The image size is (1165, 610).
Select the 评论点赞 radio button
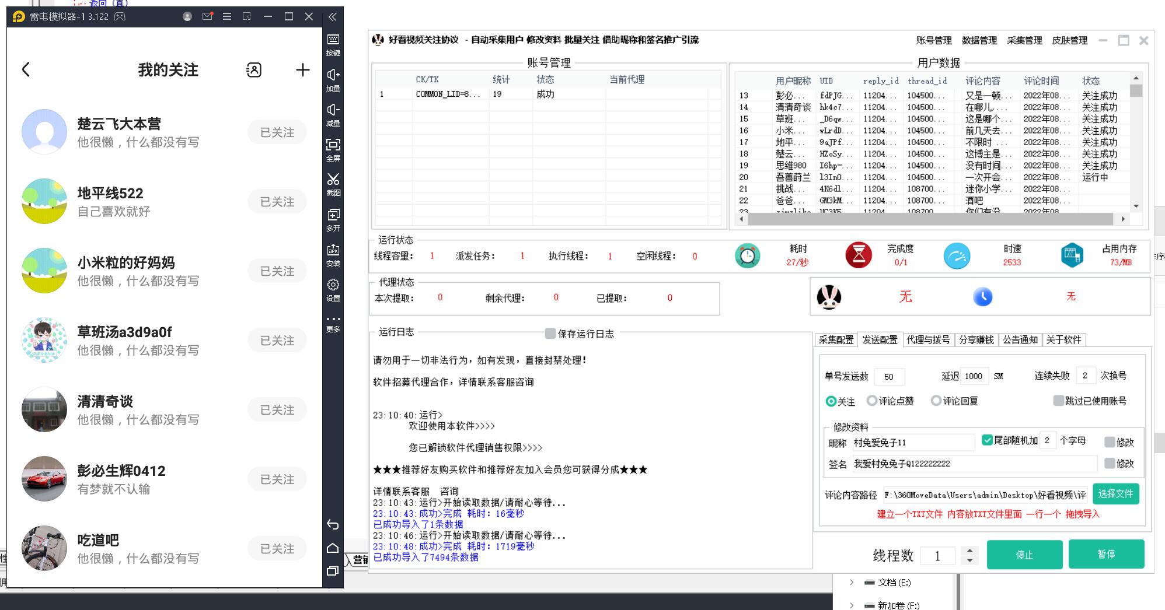coord(872,401)
